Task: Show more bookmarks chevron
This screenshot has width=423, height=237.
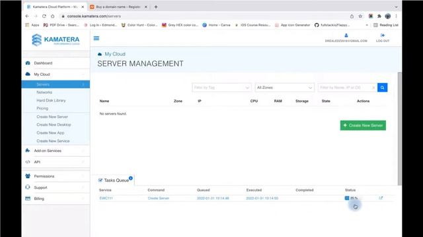Action: (367, 25)
